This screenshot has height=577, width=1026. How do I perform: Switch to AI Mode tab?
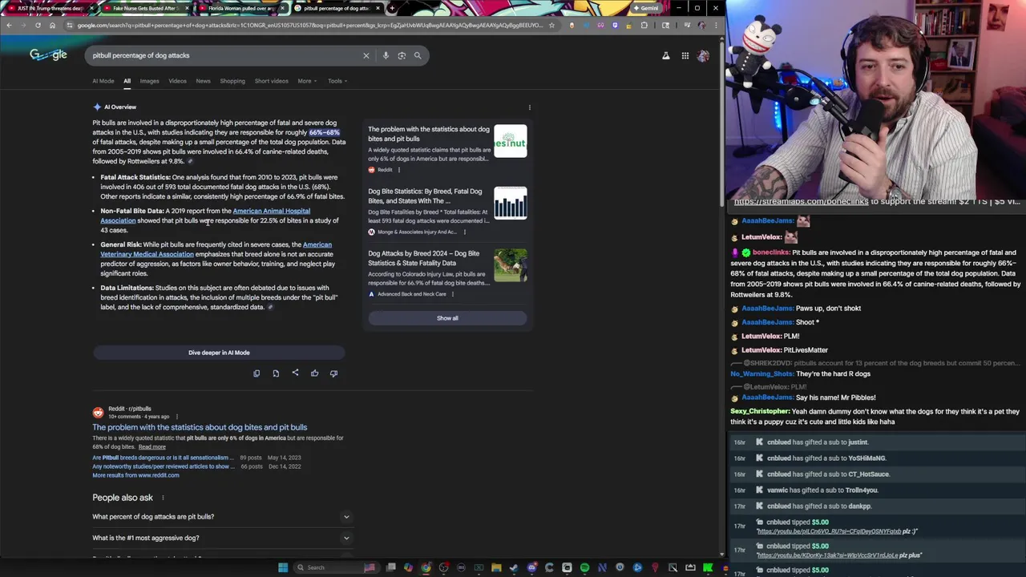point(103,81)
